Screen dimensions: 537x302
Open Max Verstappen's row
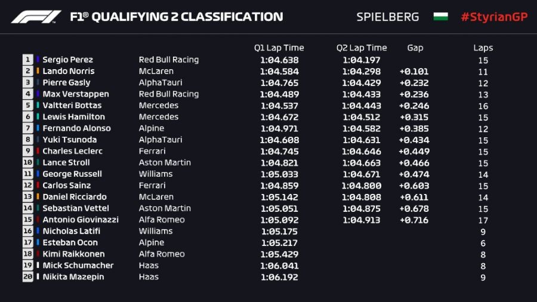point(75,94)
